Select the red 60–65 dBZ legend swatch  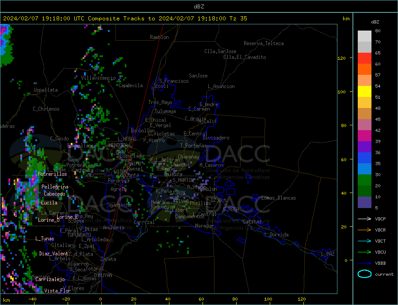364,58
